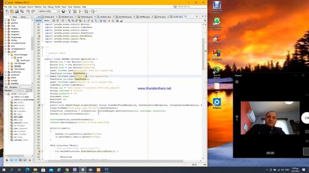The image size is (309, 173).
Task: Click the editor vertical scrollbar
Action: (203, 54)
